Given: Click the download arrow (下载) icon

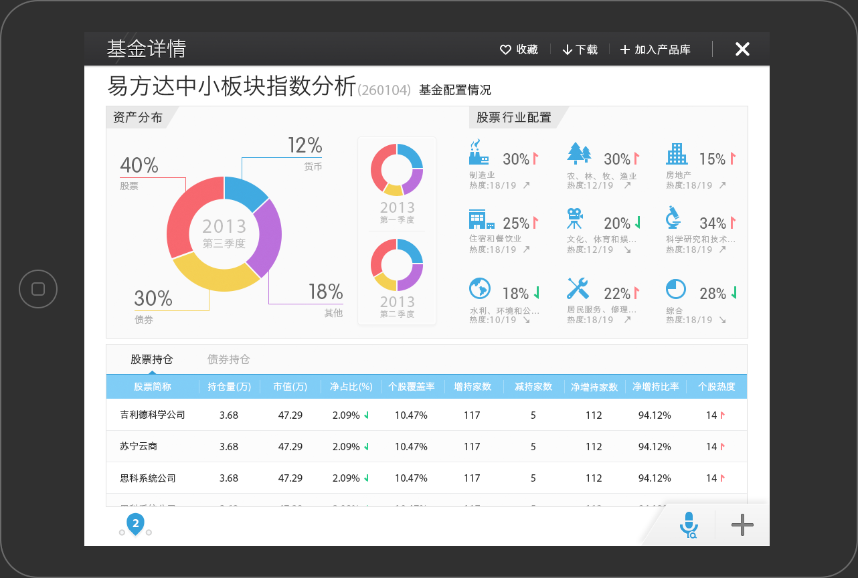Looking at the screenshot, I should click(x=567, y=50).
